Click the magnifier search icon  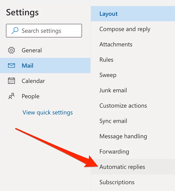(x=15, y=31)
